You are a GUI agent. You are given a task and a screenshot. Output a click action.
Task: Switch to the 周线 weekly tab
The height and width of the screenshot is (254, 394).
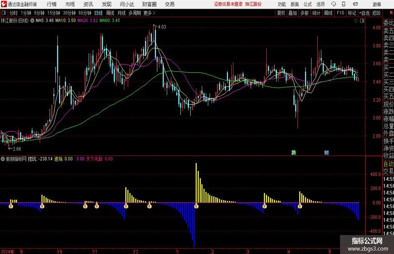point(110,13)
